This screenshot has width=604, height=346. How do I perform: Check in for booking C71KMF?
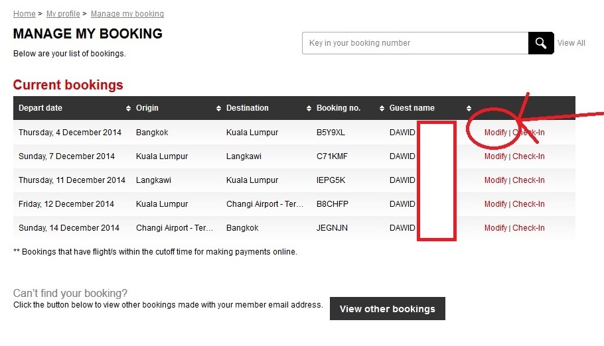[528, 156]
